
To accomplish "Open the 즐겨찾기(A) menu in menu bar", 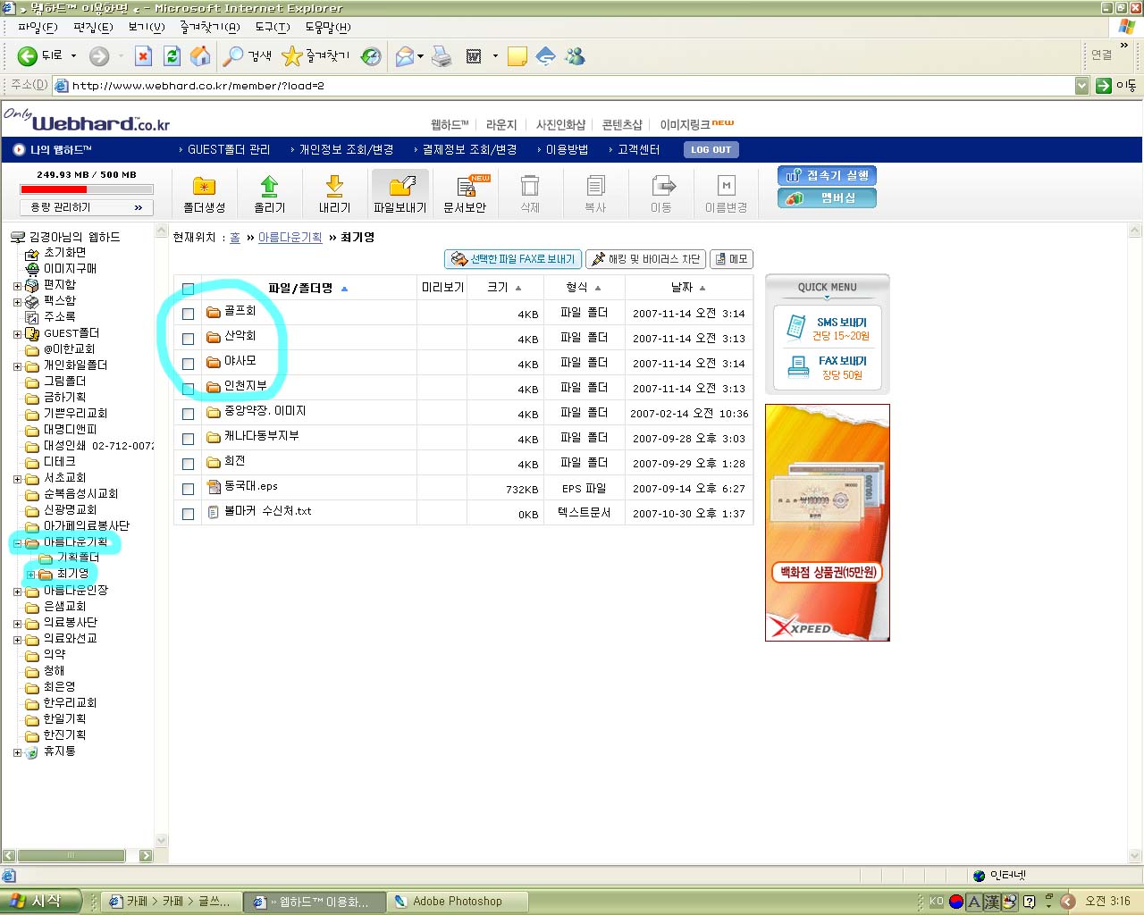I will coord(209,27).
